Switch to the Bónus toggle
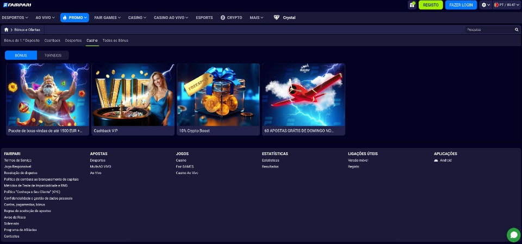 pos(21,55)
